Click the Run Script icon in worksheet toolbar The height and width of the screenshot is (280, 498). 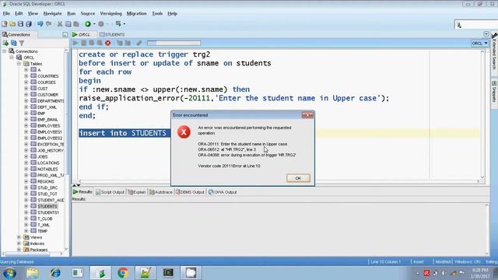(83, 43)
